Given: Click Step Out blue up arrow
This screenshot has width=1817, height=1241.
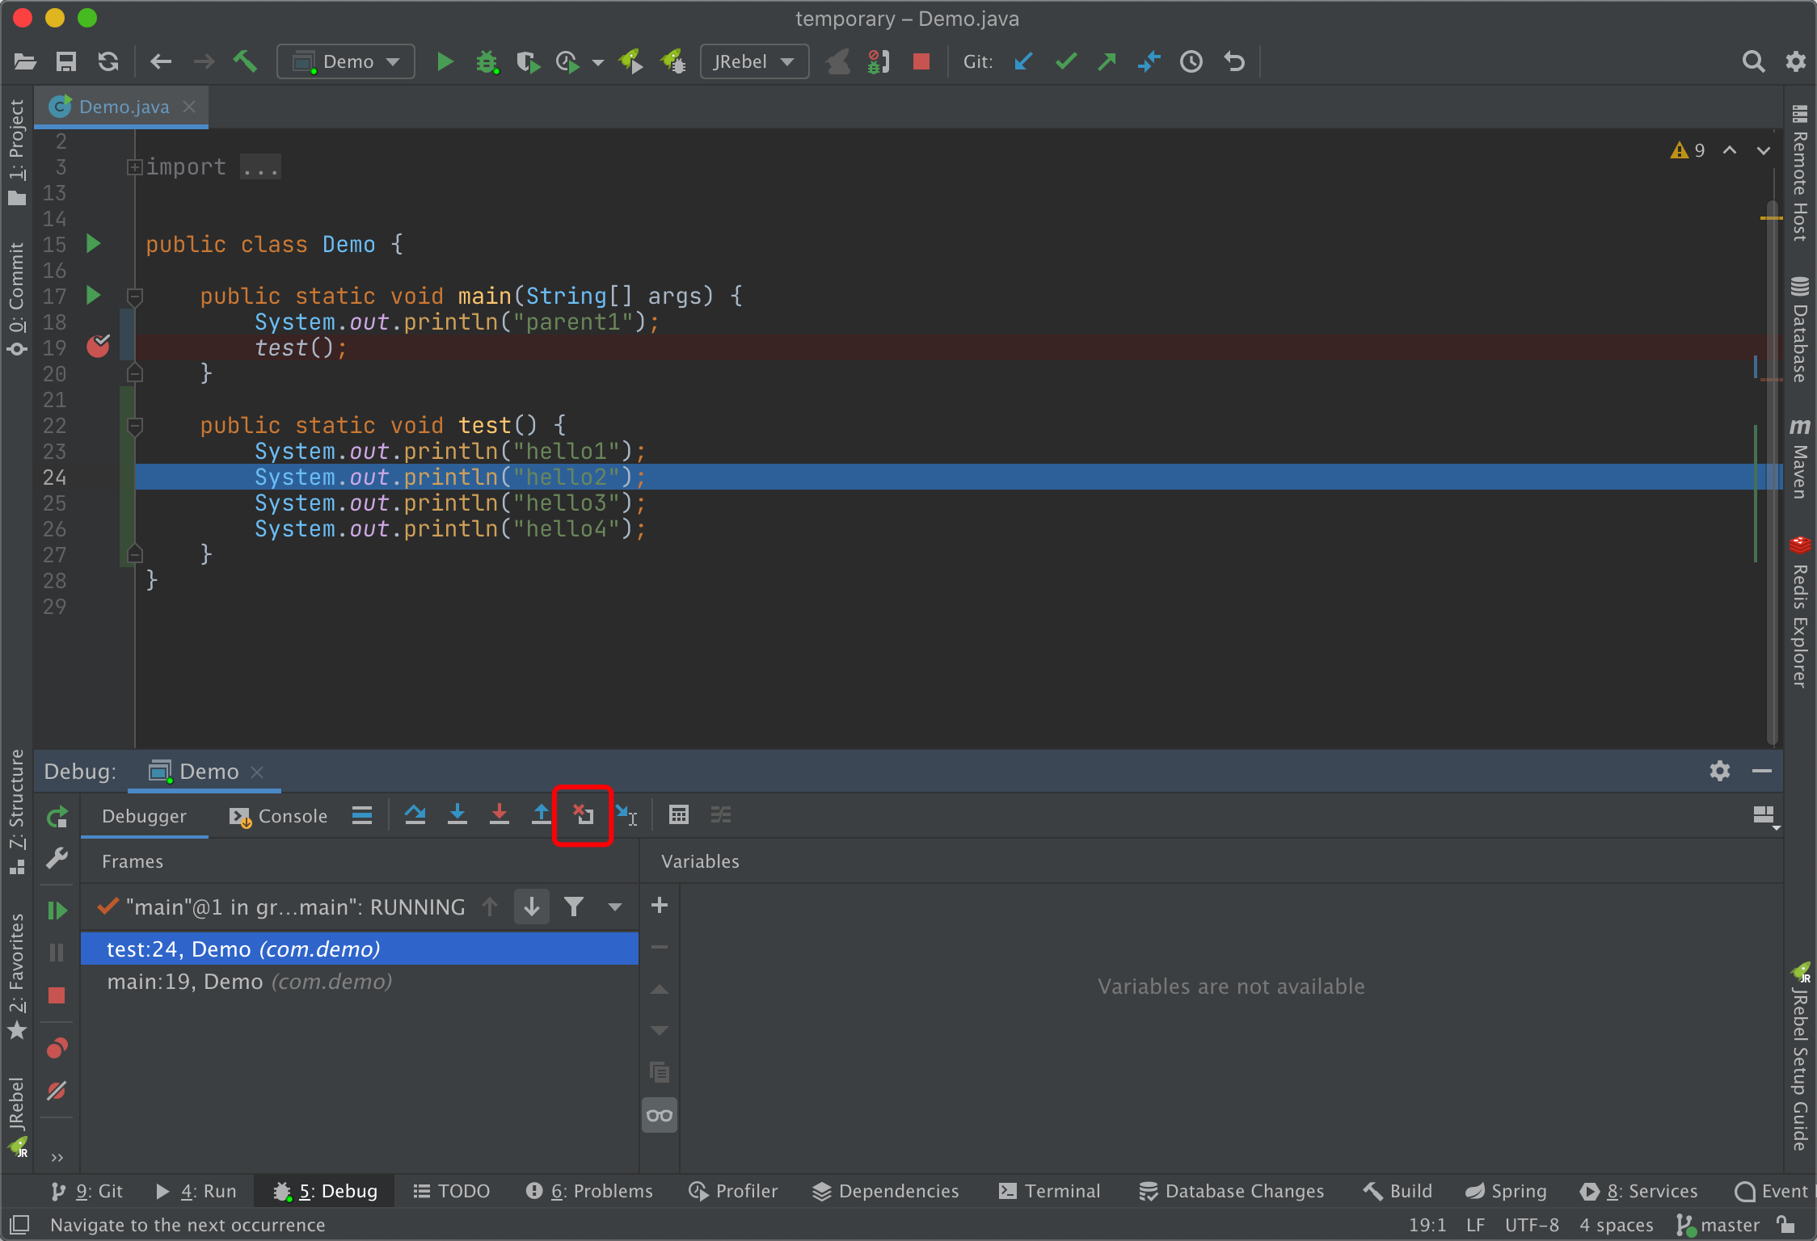Looking at the screenshot, I should click(542, 814).
